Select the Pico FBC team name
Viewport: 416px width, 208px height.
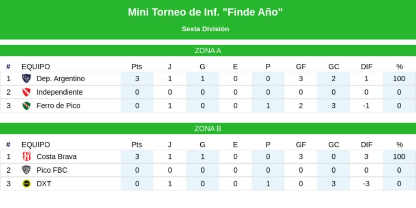(52, 170)
